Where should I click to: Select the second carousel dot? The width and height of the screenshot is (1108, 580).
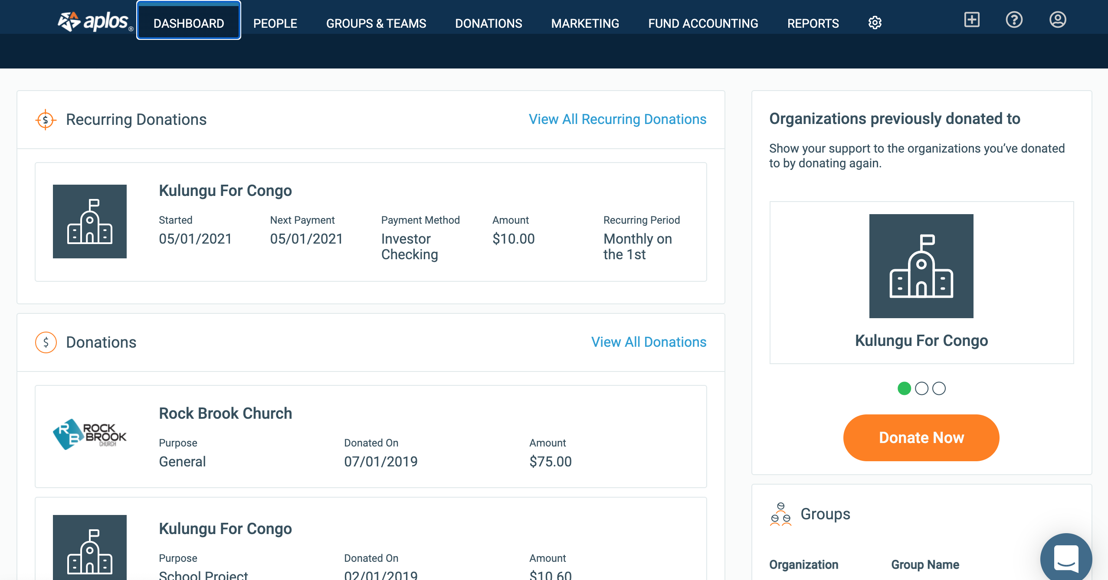(x=921, y=388)
